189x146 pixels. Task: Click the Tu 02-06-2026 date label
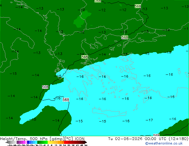coord(125,139)
